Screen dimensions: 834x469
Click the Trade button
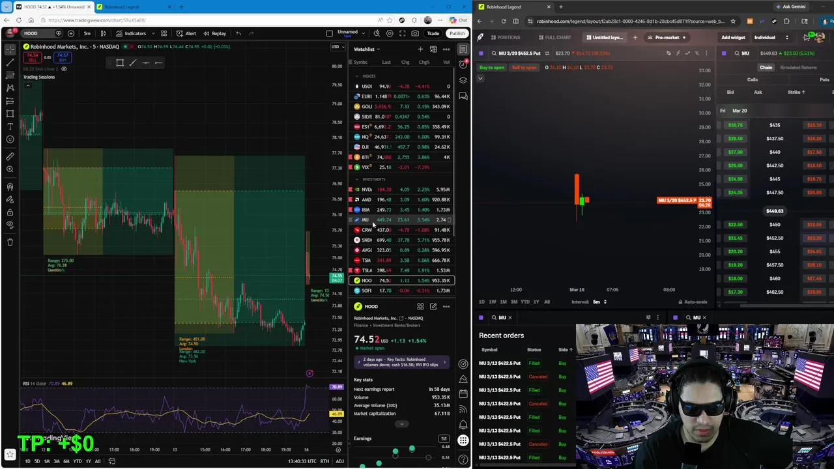pyautogui.click(x=433, y=33)
